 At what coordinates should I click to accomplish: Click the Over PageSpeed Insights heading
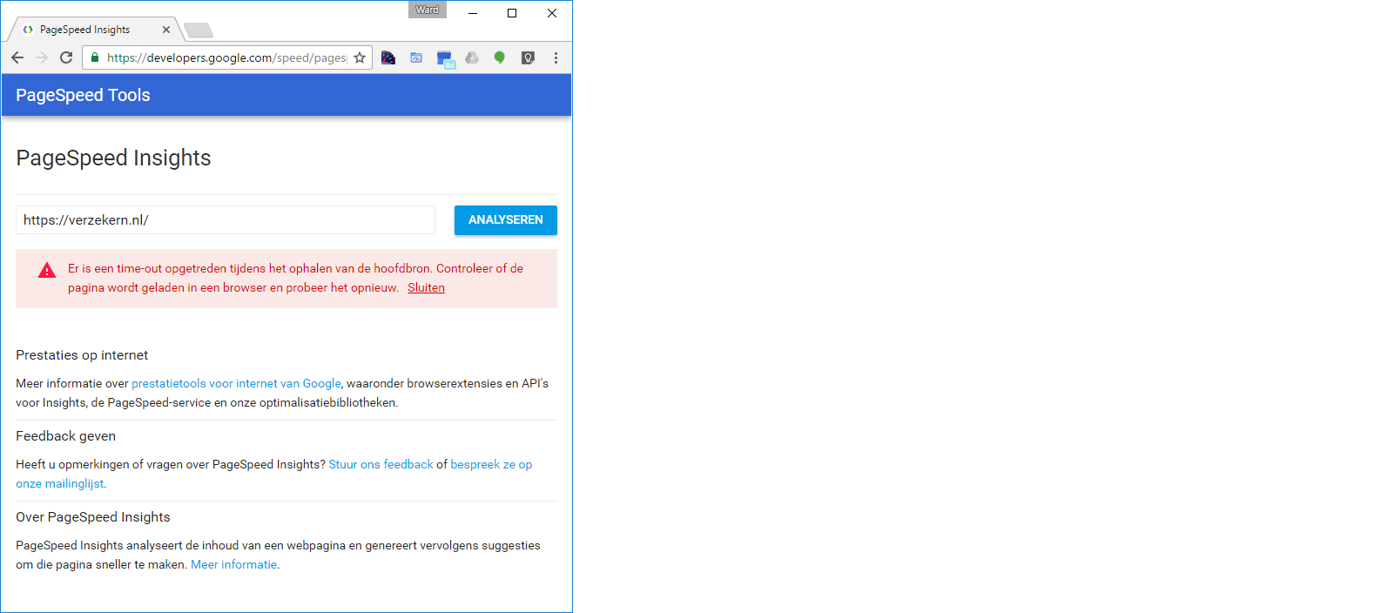pyautogui.click(x=93, y=517)
